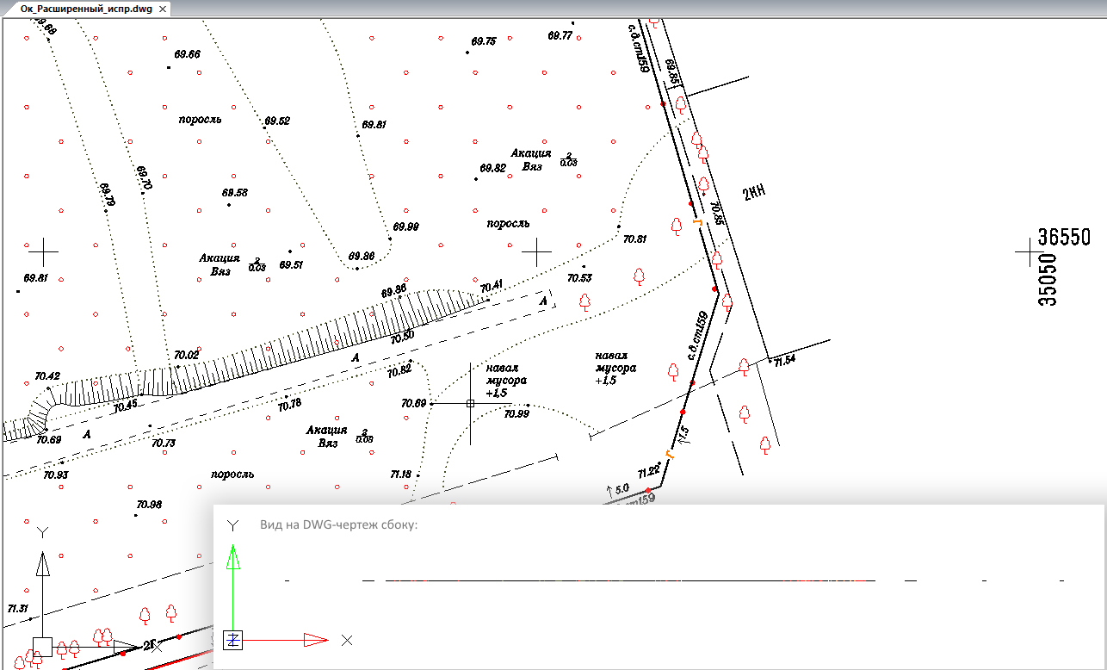The image size is (1107, 670).
Task: Select crosshair marker near coordinates 36550 35050
Action: tap(1030, 251)
